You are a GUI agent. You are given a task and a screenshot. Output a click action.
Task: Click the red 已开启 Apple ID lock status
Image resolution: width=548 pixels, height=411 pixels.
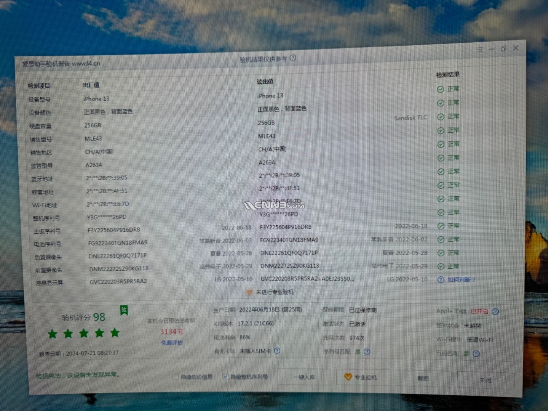(479, 312)
